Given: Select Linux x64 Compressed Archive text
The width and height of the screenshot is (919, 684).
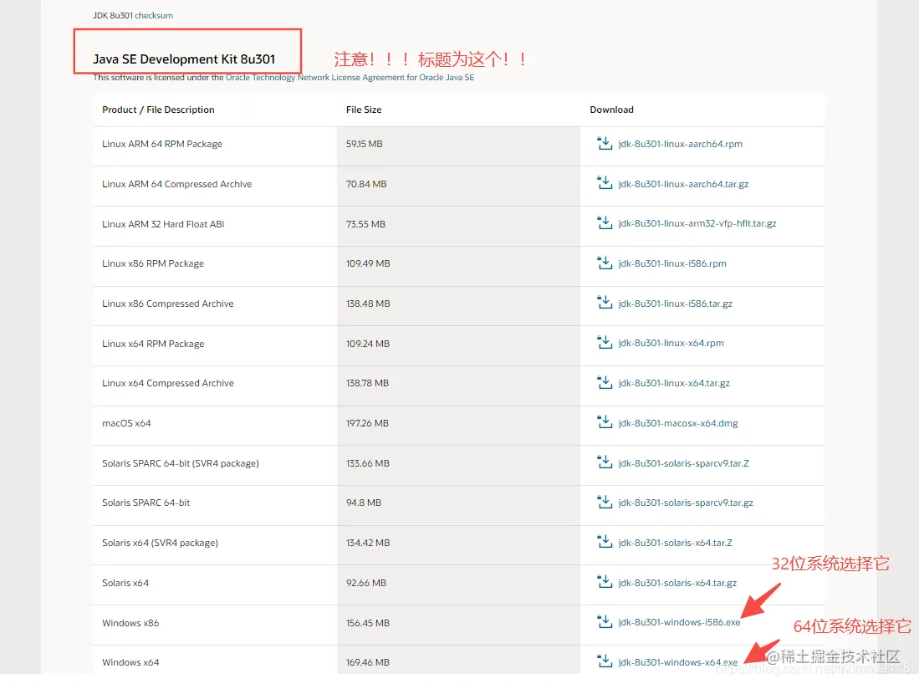Looking at the screenshot, I should 167,383.
